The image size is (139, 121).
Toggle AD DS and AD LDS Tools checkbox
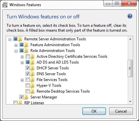click(x=28, y=62)
